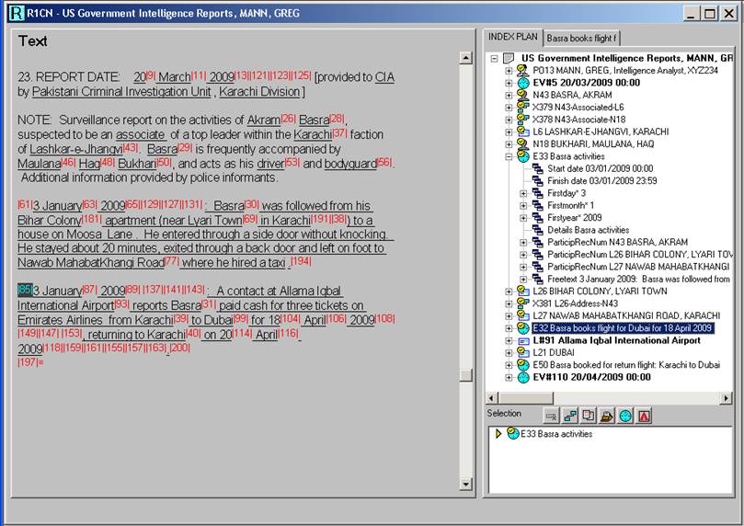
Task: Click the underlined bodyguard word
Action: [x=350, y=164]
